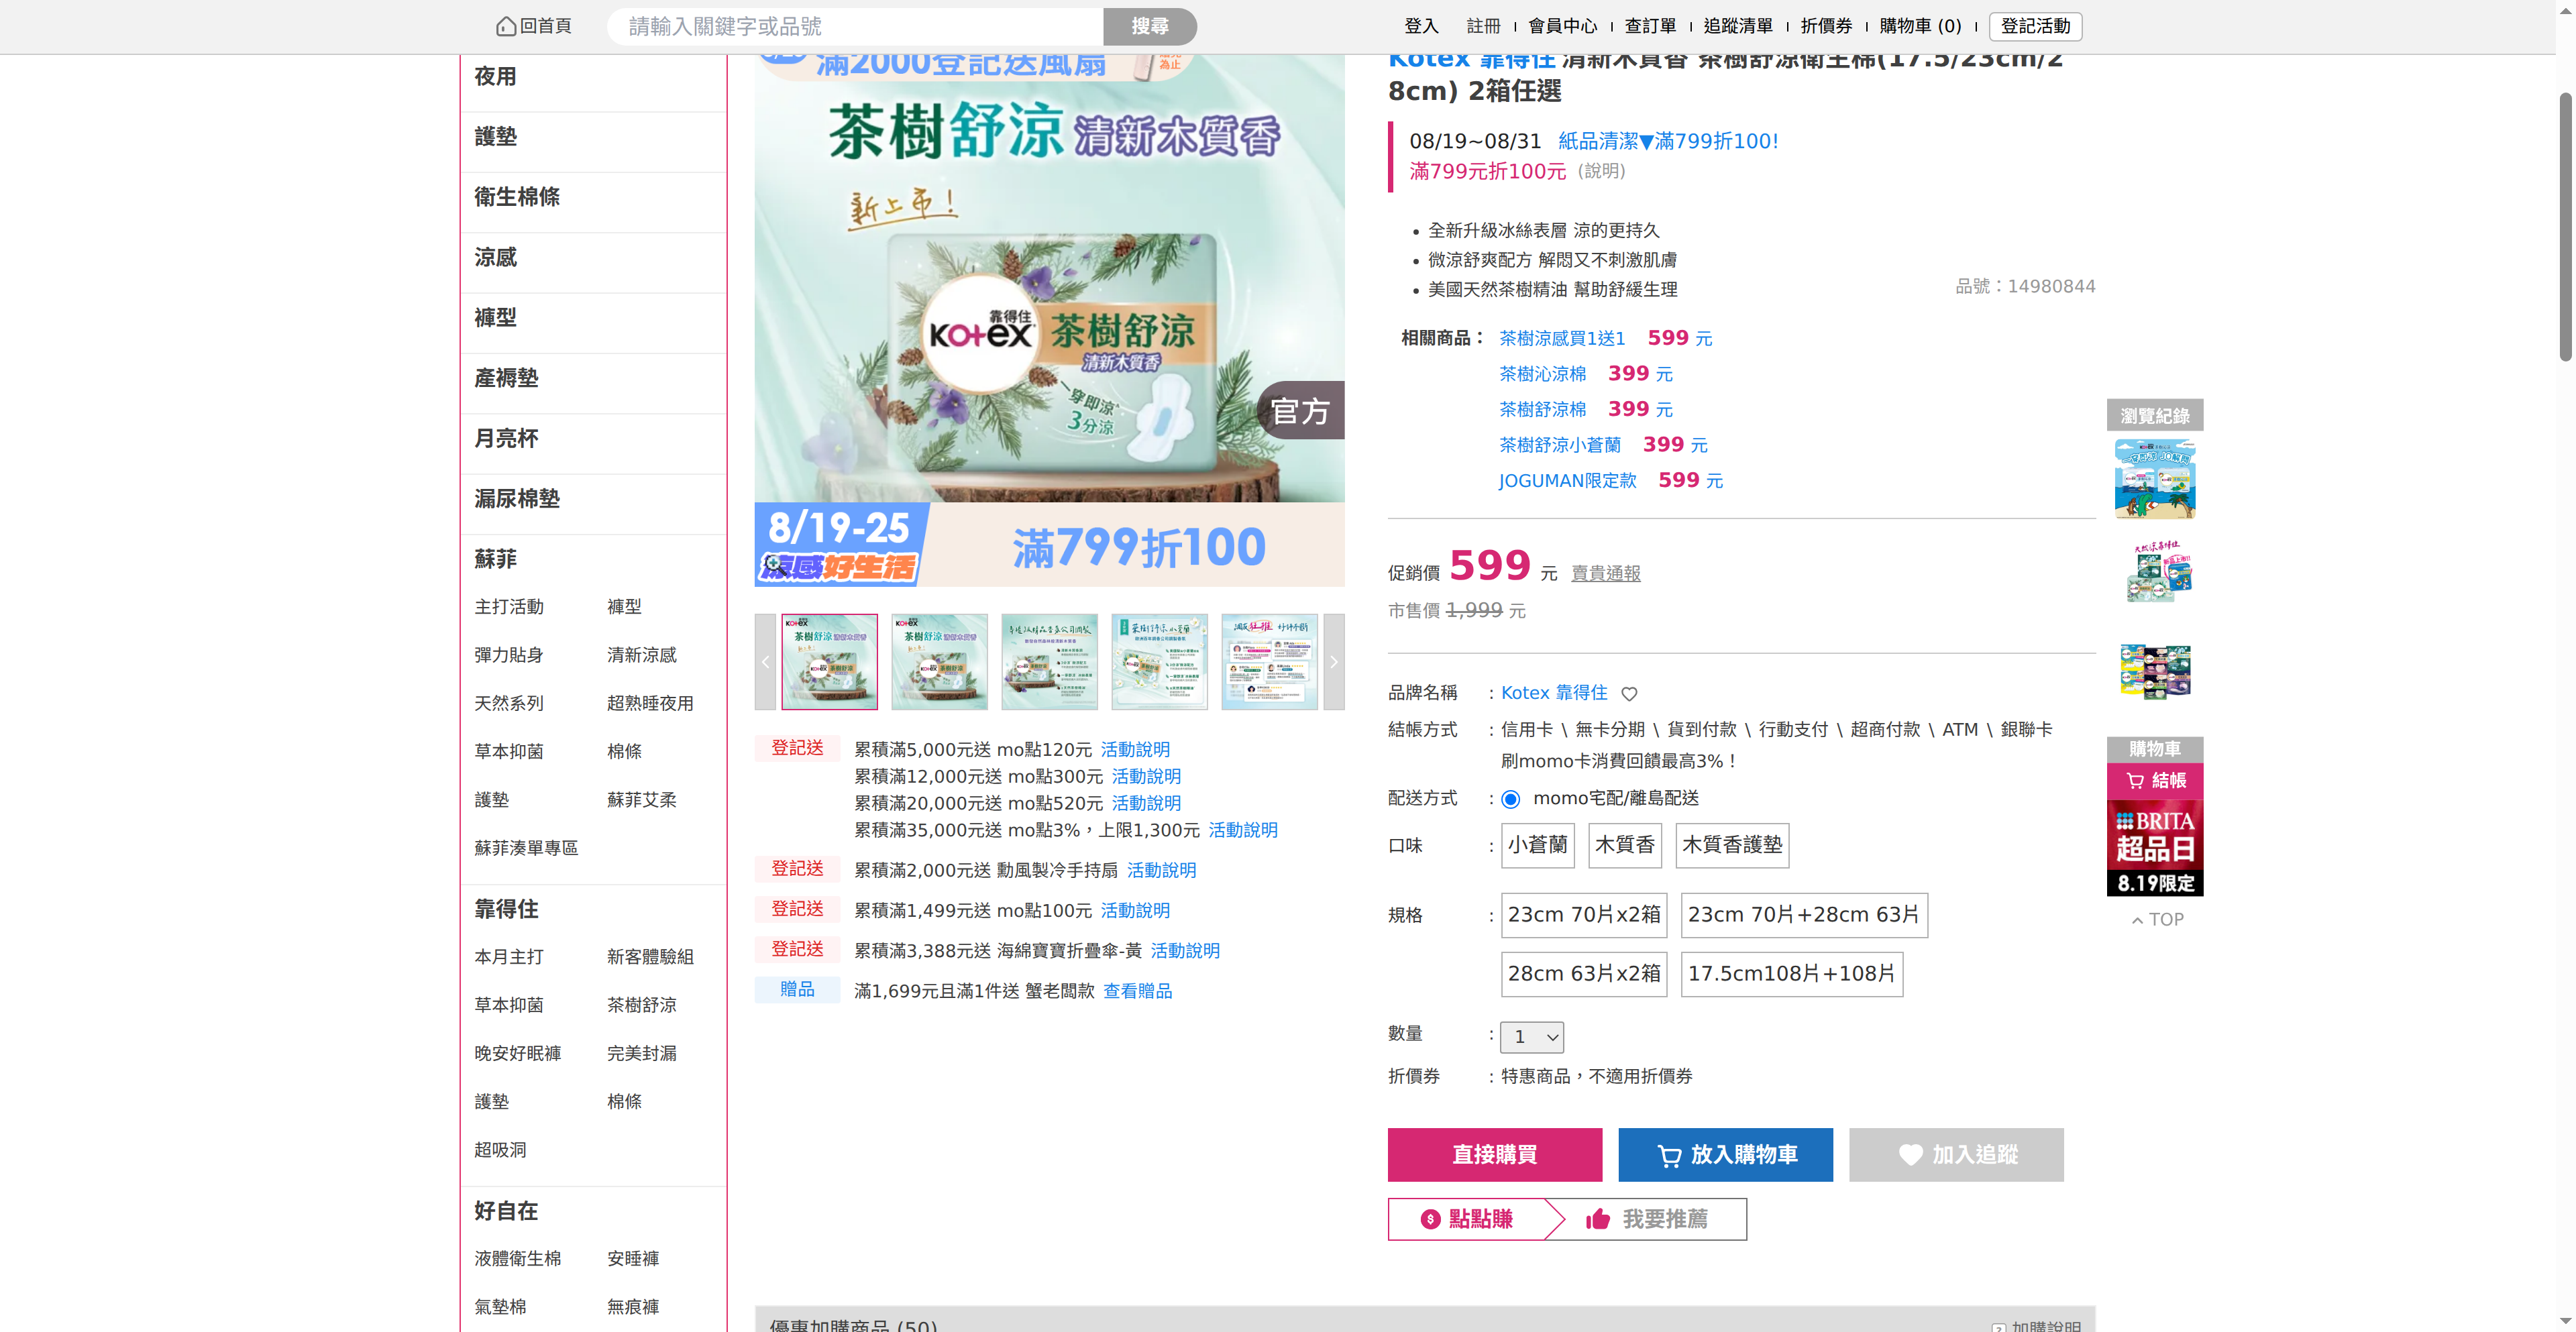Click the 會員中心 link in header
The height and width of the screenshot is (1332, 2576).
tap(1562, 26)
